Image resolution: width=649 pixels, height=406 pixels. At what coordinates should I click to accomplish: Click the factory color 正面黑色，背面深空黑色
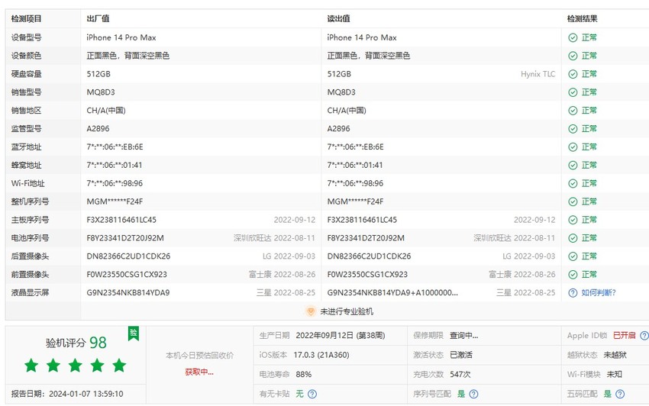click(x=128, y=56)
